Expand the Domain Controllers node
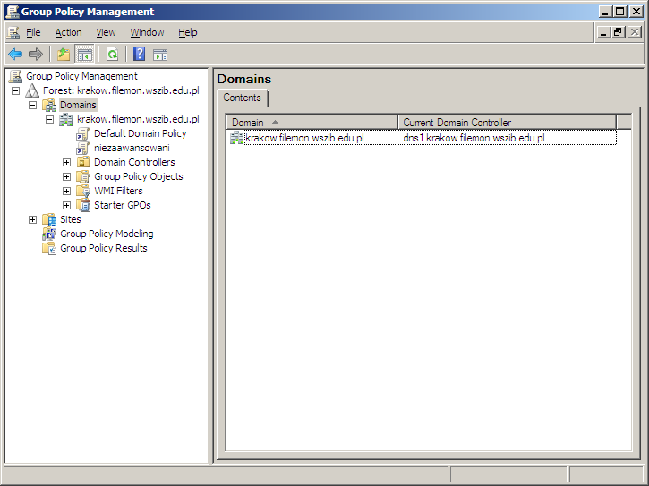The width and height of the screenshot is (649, 486). (66, 162)
